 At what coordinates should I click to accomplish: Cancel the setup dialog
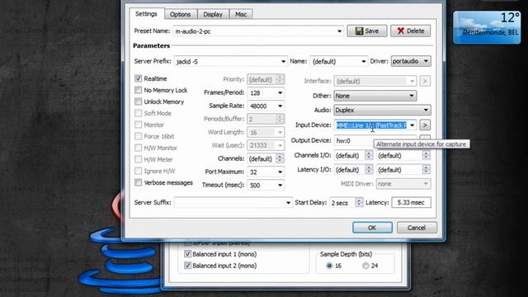pos(417,228)
